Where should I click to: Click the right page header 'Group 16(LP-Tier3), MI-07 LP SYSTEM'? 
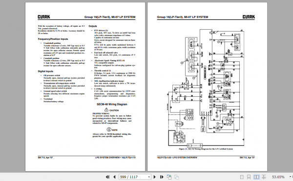(x=183, y=17)
